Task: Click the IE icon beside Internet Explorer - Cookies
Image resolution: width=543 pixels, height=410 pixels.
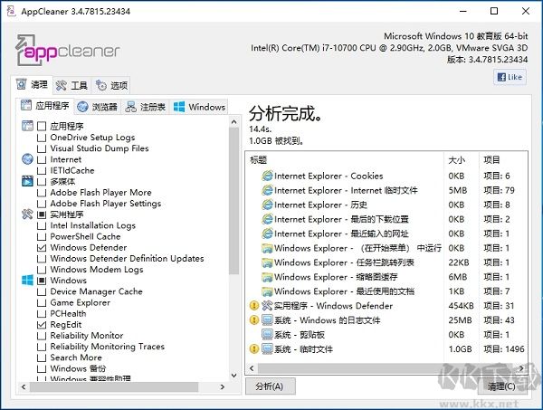Action: pyautogui.click(x=267, y=176)
